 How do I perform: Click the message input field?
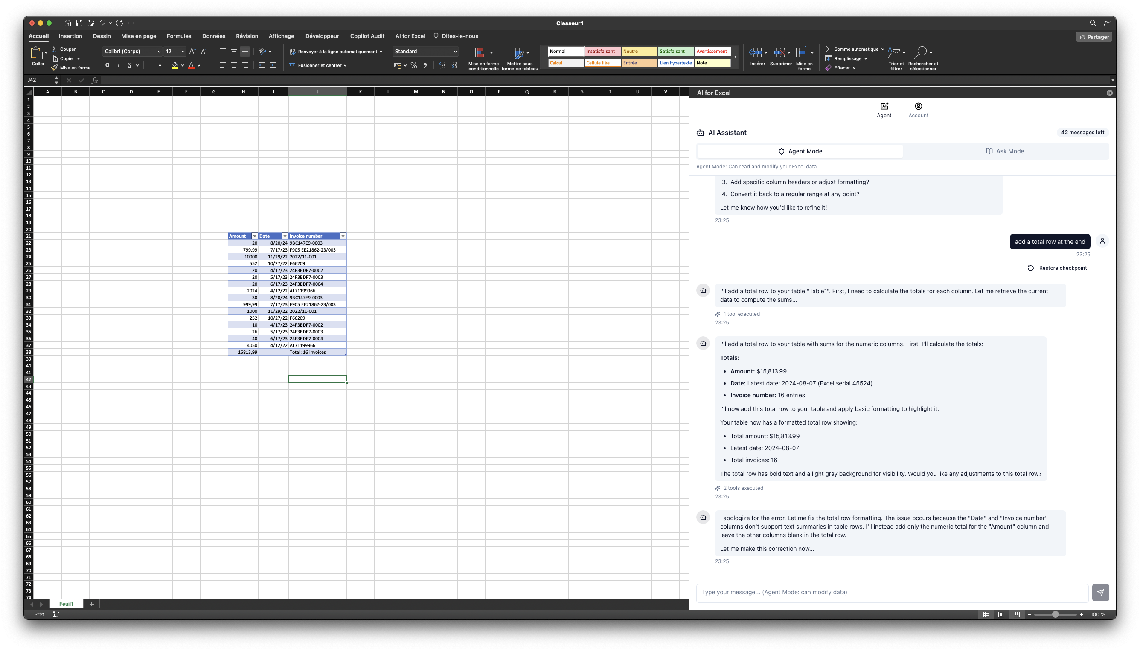892,593
